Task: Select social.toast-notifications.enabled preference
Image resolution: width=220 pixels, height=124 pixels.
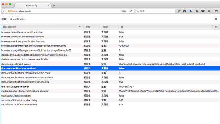Action: [x=110, y=105]
